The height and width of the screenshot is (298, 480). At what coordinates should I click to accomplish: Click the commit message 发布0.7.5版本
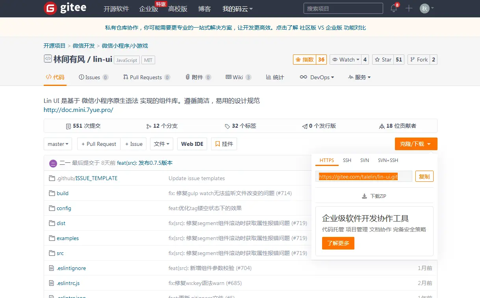click(x=156, y=163)
